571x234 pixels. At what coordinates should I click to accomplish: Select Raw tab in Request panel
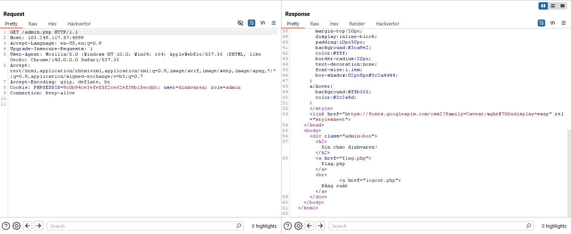[33, 24]
